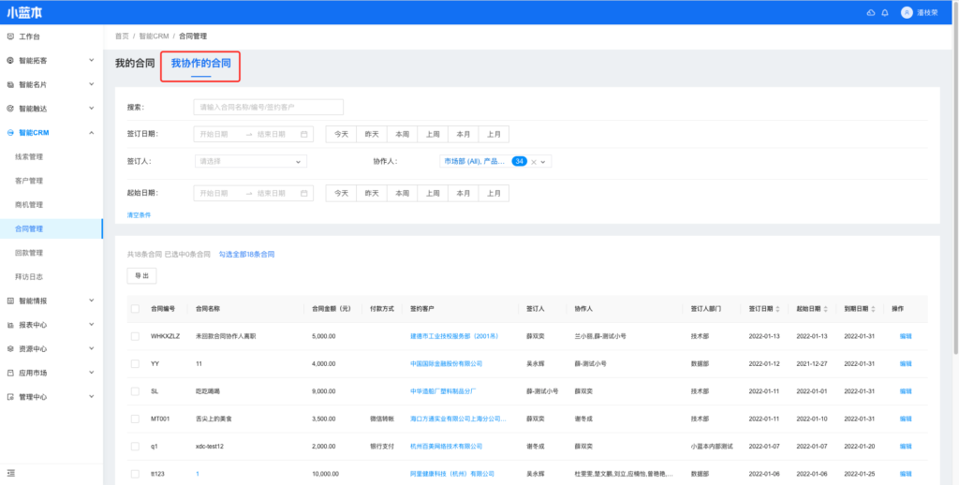Screen dimensions: 959x485
Task: Open 客户管理 in the sidebar
Action: 29,181
